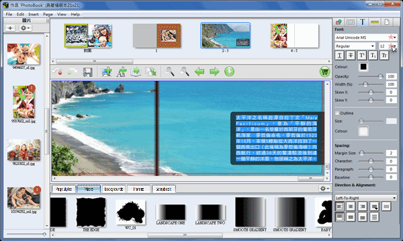The height and width of the screenshot is (241, 403).
Task: Click the plus add photos button
Action: pyautogui.click(x=10, y=28)
